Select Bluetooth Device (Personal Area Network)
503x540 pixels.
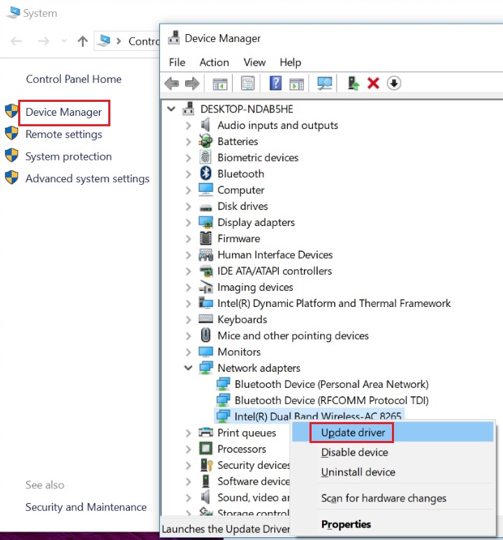tap(331, 384)
